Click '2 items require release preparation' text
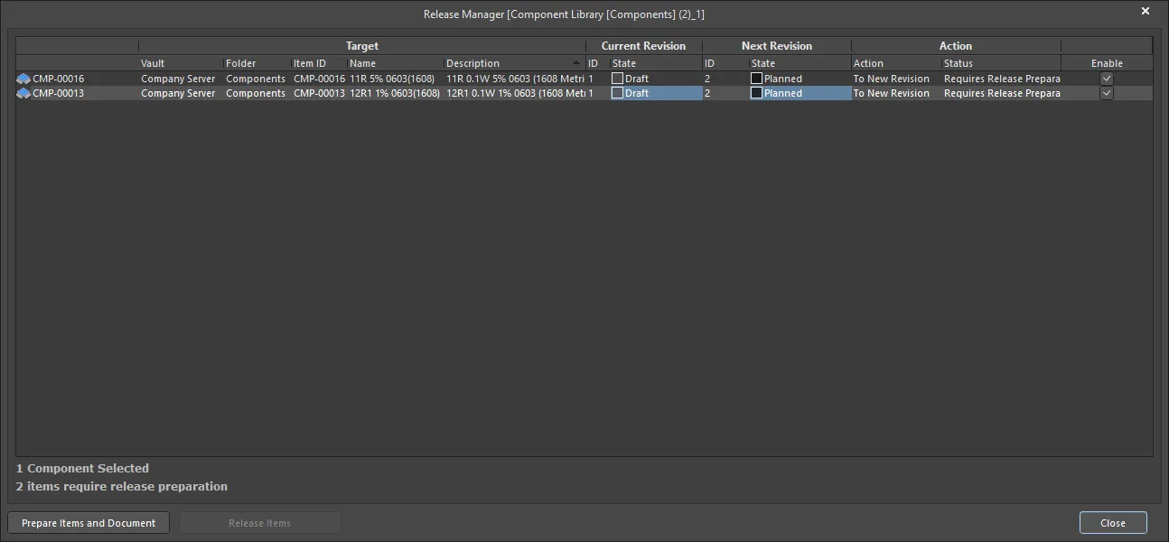The image size is (1169, 542). [122, 486]
